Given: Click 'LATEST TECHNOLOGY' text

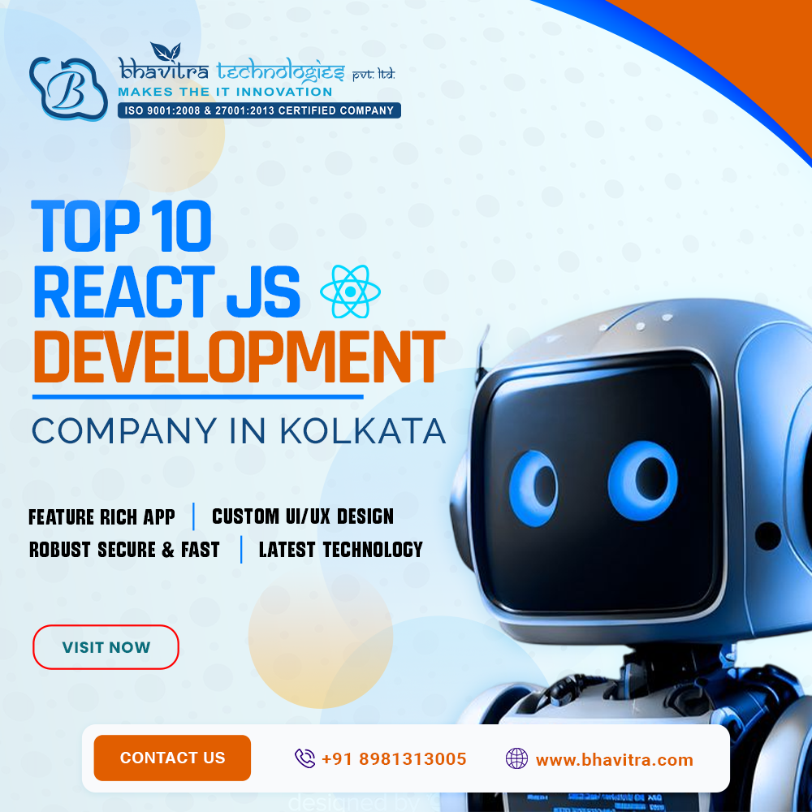Looking at the screenshot, I should [341, 550].
